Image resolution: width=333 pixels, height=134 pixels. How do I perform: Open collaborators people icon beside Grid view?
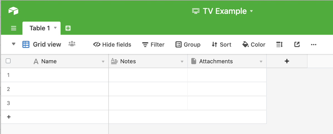point(72,44)
